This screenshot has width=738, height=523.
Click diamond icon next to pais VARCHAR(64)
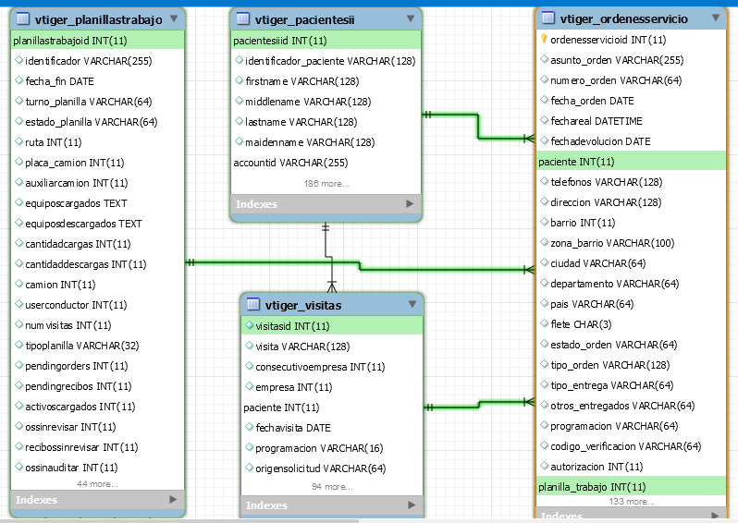(544, 303)
